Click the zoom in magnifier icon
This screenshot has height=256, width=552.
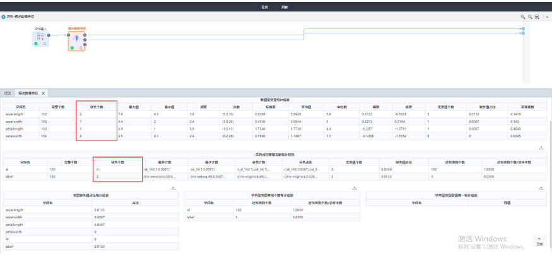tap(523, 16)
